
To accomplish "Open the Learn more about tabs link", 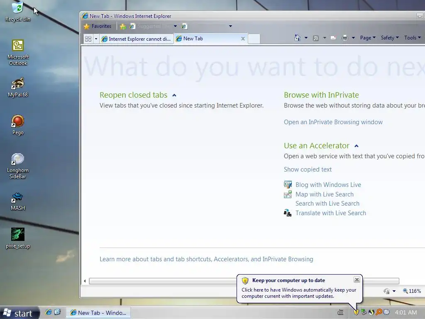I will tap(206, 259).
